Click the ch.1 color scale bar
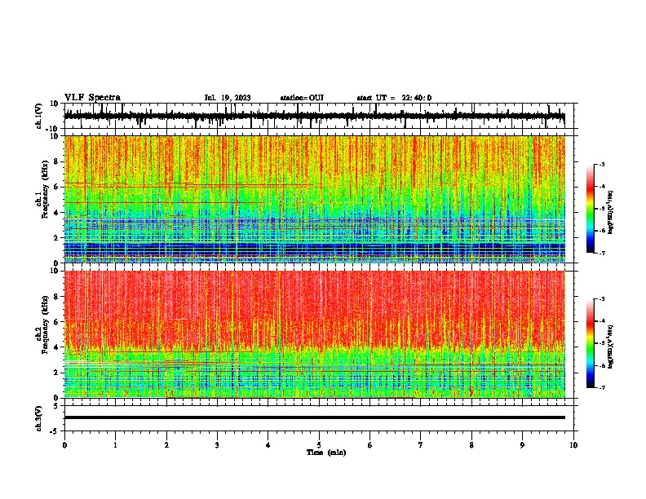 point(590,209)
